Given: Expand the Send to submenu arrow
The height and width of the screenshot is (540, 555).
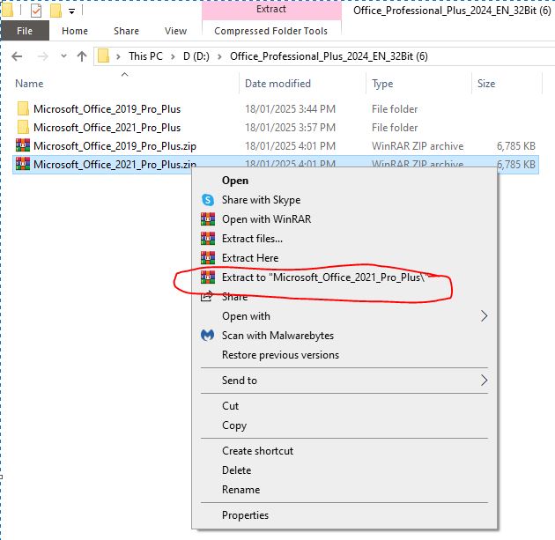Looking at the screenshot, I should (484, 381).
